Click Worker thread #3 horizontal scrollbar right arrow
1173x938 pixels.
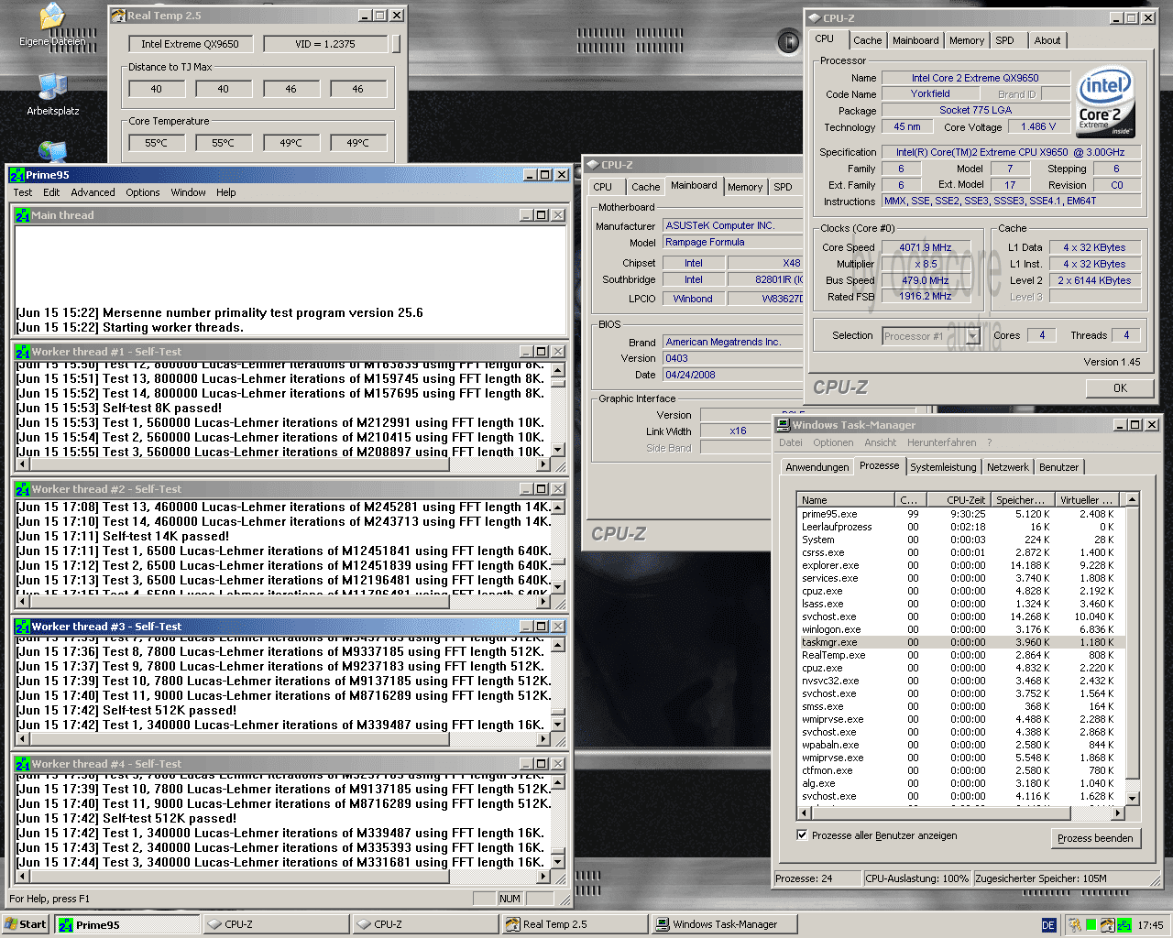[x=544, y=739]
